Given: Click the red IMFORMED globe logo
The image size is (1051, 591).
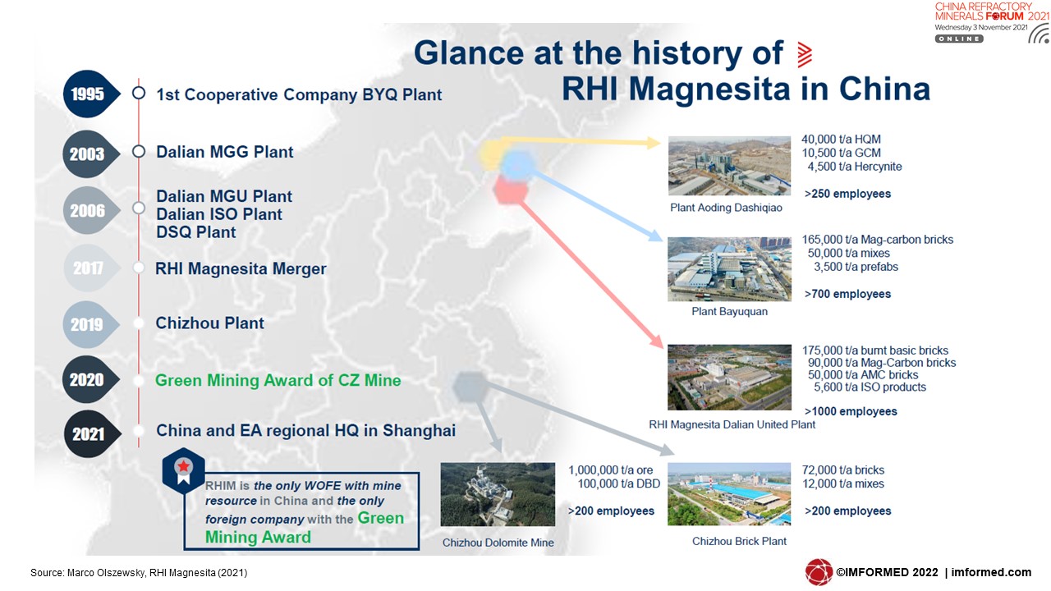Looking at the screenshot, I should pyautogui.click(x=819, y=572).
